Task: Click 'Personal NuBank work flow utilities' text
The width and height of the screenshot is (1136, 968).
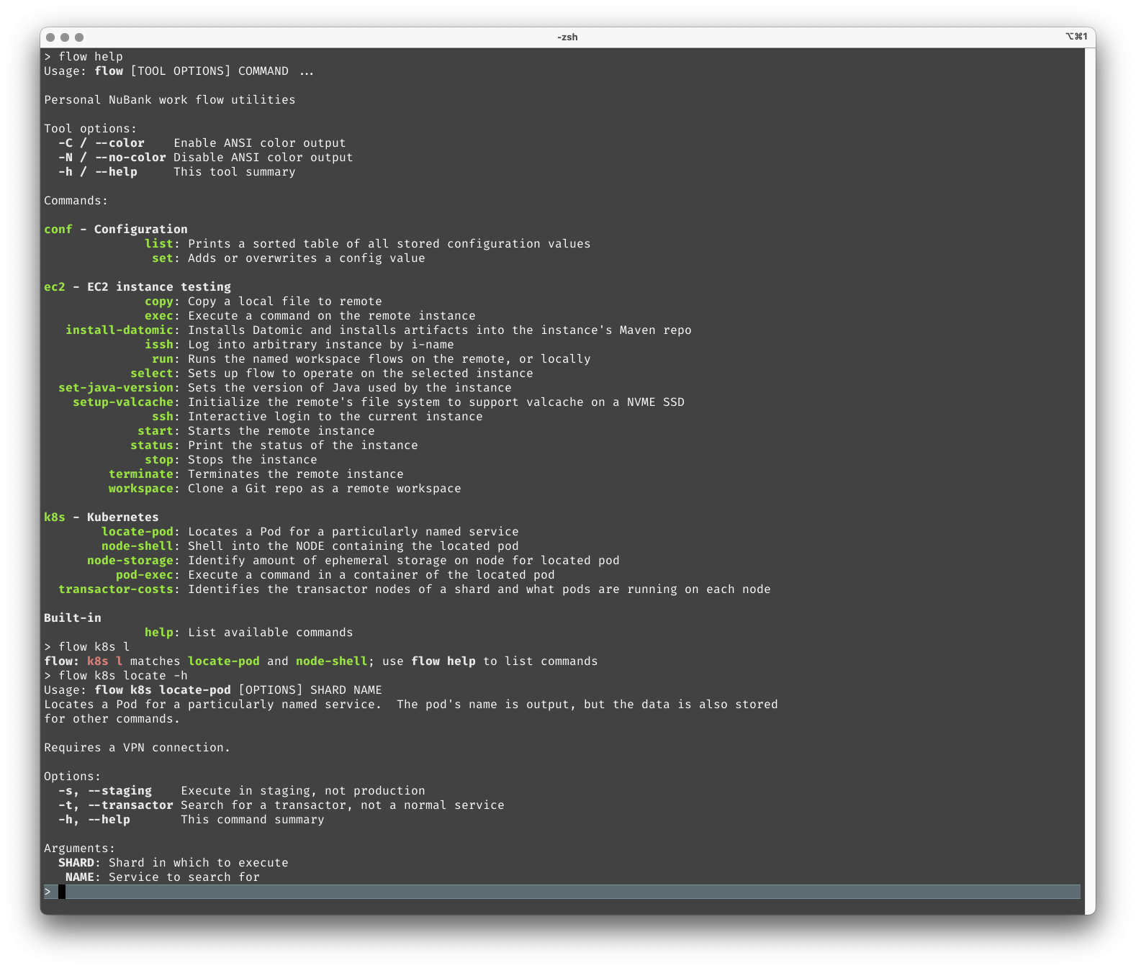Action: coord(170,100)
